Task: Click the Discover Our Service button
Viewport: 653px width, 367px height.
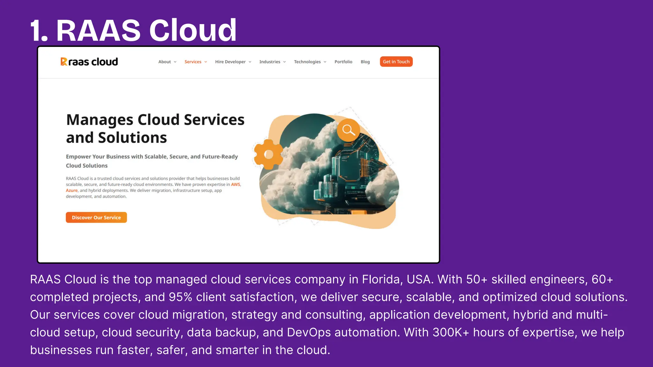Action: (96, 217)
